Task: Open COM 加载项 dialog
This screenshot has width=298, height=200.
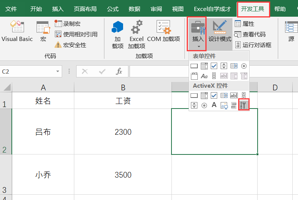Action: (163, 31)
